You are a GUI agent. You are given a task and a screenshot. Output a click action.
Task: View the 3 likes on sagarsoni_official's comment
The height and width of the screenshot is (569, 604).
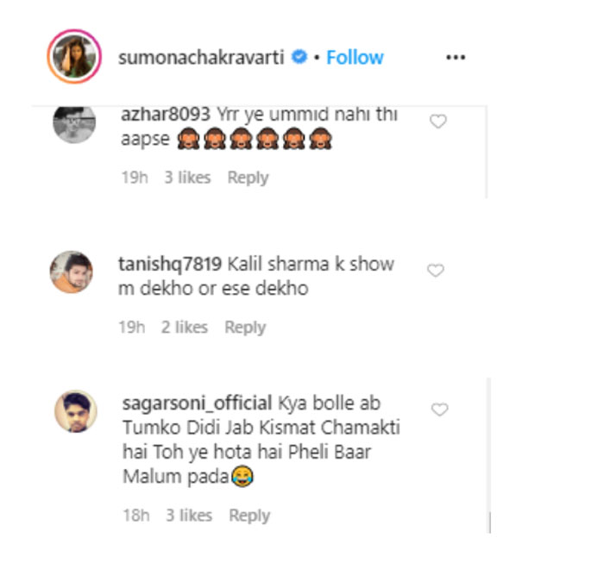(189, 515)
